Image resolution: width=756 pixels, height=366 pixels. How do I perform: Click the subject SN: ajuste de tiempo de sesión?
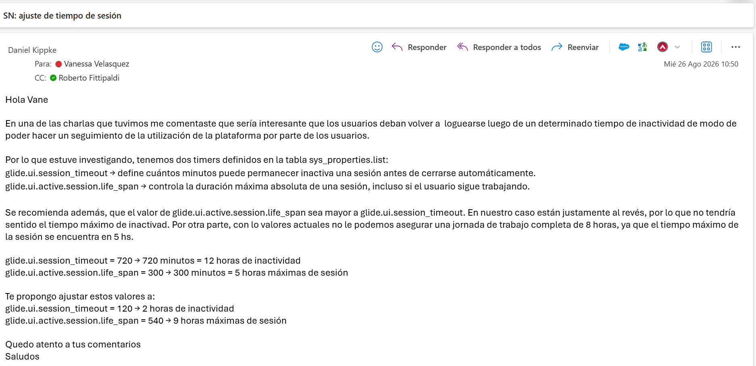coord(62,16)
